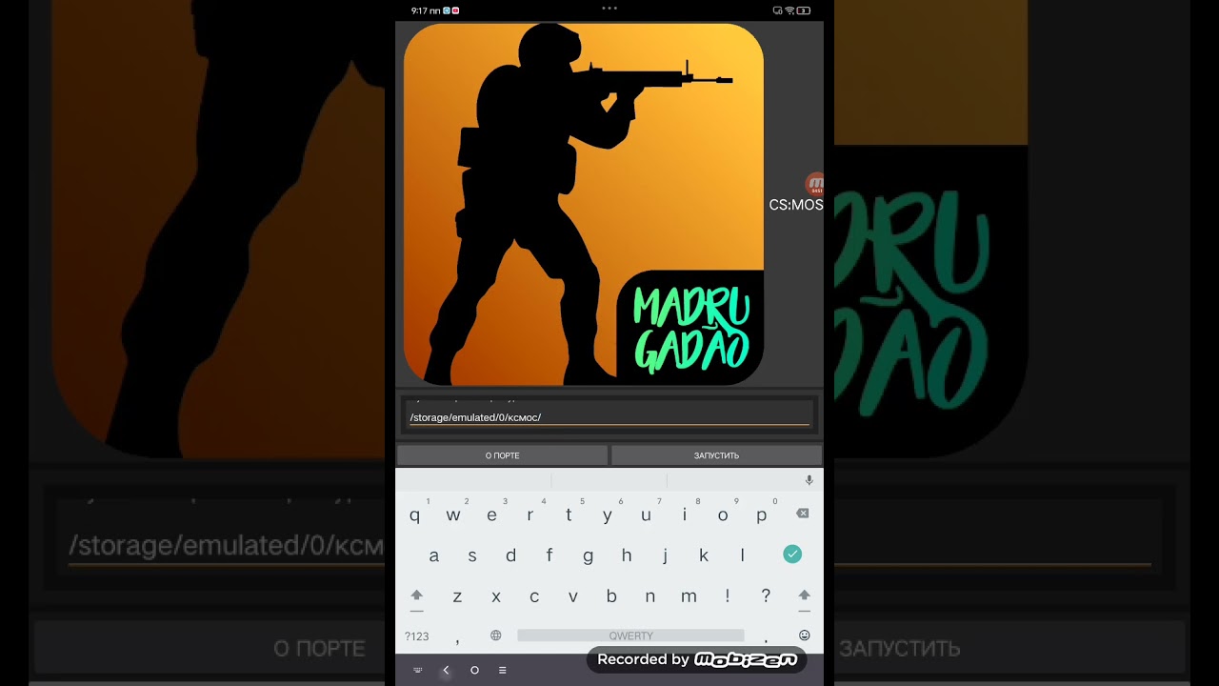This screenshot has height=686, width=1219.
Task: Tap the c key
Action: pos(534,596)
